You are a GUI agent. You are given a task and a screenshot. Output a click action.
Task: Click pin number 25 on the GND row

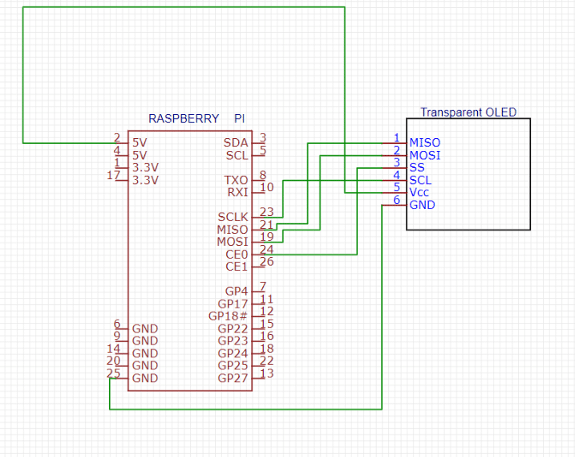pos(113,373)
